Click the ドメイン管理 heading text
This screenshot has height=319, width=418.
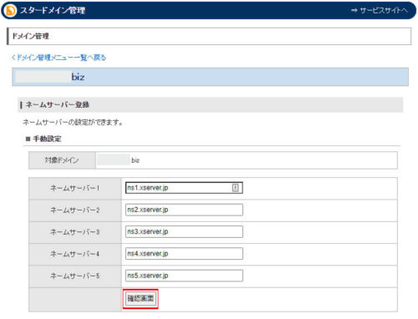31,36
